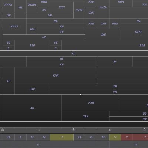148x148 pixels.
Task: Click the UN sector row
Action: tap(129, 119)
